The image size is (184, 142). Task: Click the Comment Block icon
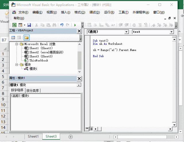[140, 25]
